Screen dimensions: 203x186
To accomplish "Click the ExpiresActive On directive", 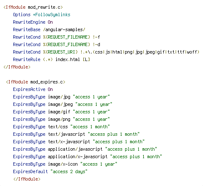I will pos(33,89).
